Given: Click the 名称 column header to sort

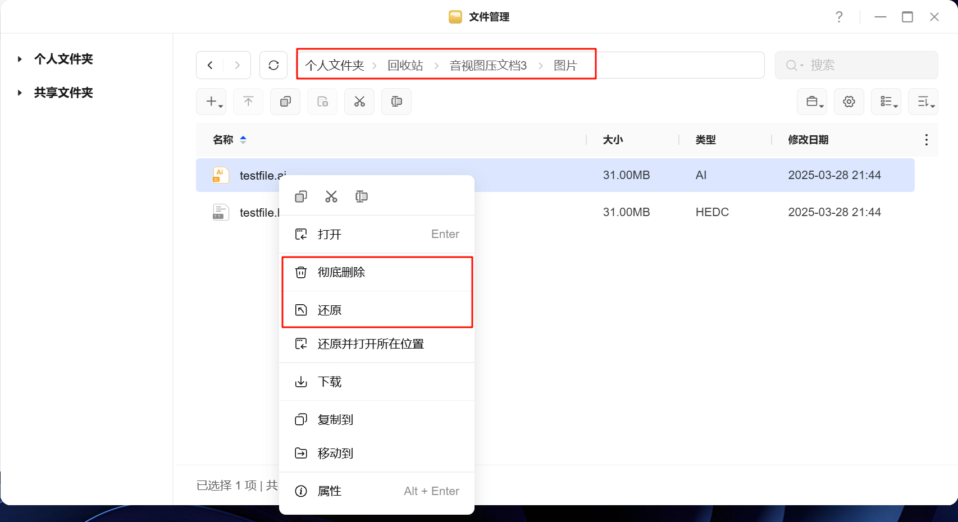Looking at the screenshot, I should 223,140.
